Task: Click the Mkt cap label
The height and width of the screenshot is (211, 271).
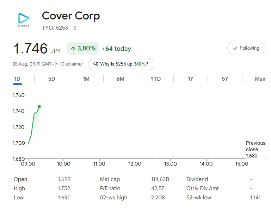Action: pyautogui.click(x=110, y=179)
